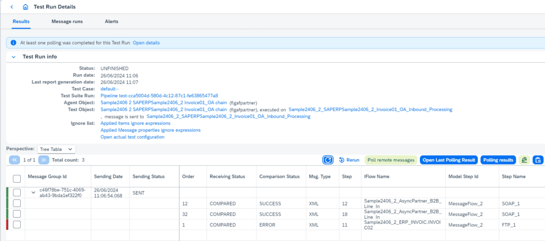Check the box for Order 32 row
Screen dimensions: 545x241
pyautogui.click(x=16, y=214)
